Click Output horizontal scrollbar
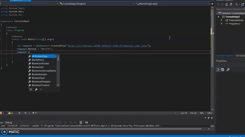Viewport: 245px width, 137px height. tap(100, 129)
